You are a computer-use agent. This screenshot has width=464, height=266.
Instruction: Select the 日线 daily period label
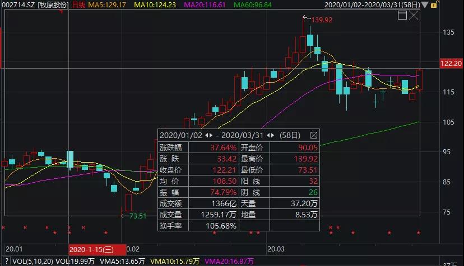pos(78,4)
